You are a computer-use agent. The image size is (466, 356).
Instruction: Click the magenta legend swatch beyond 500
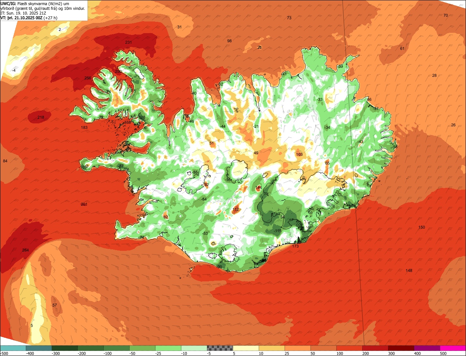click(x=453, y=348)
